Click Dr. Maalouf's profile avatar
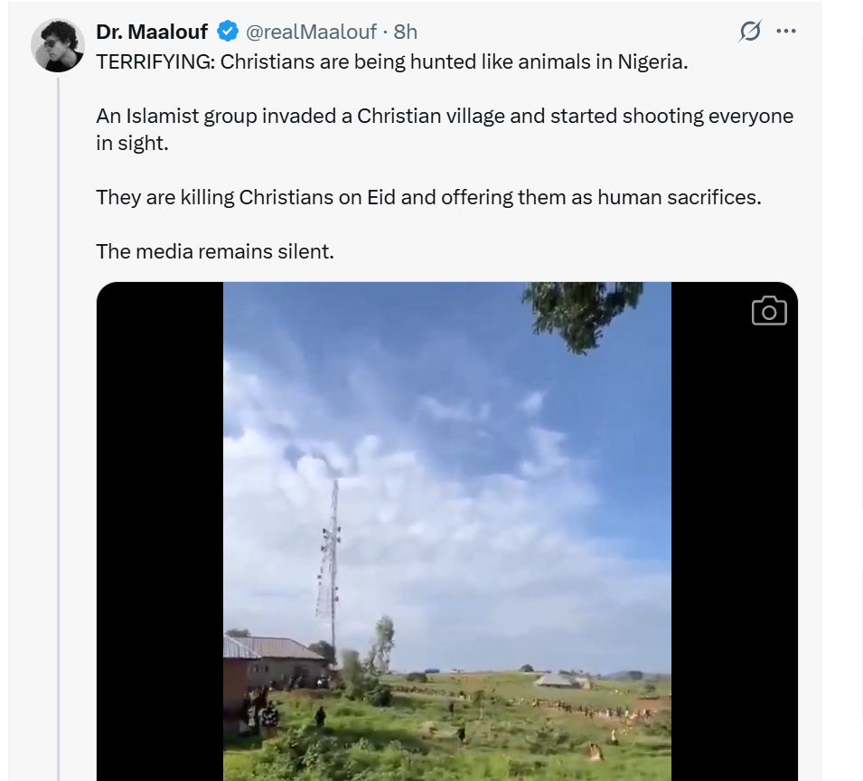Image resolution: width=863 pixels, height=781 pixels. tap(58, 45)
